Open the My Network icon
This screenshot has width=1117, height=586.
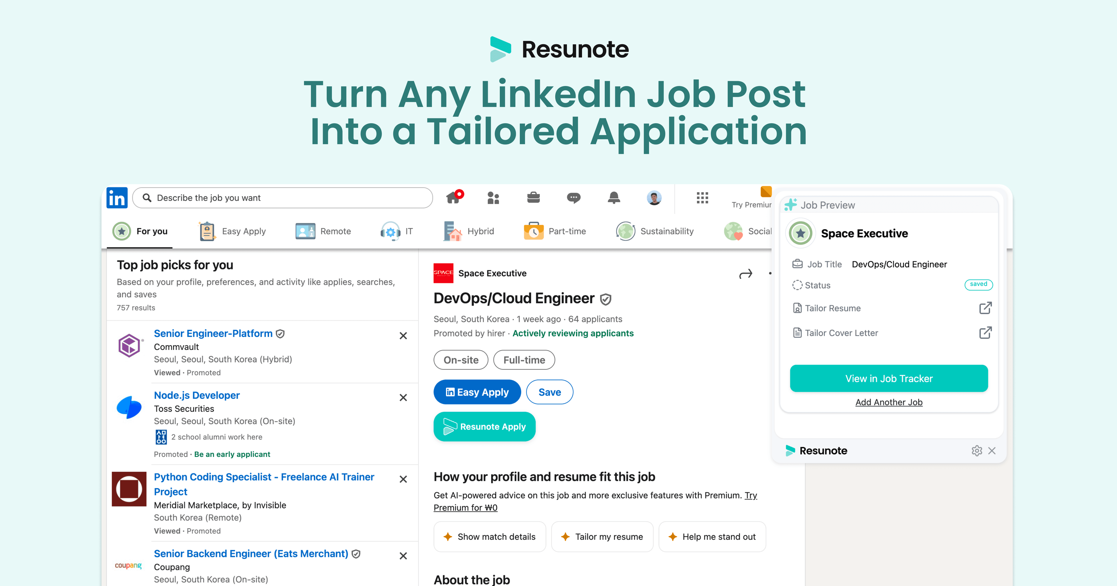point(493,198)
